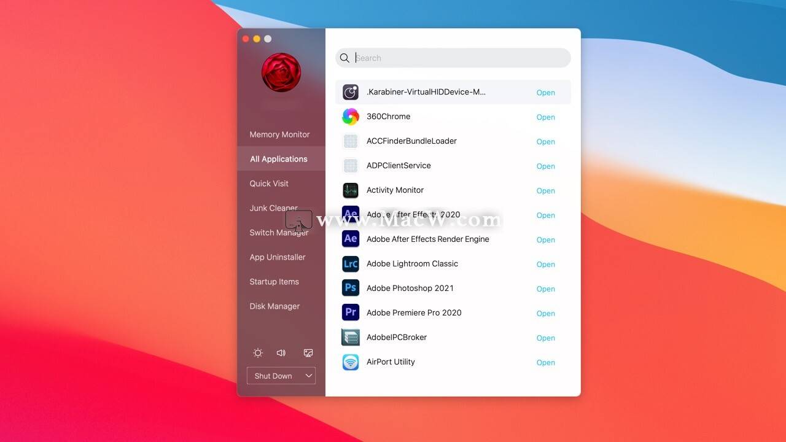This screenshot has width=786, height=442.
Task: Click Open next to ACCFinderBundleLoader
Action: point(546,142)
